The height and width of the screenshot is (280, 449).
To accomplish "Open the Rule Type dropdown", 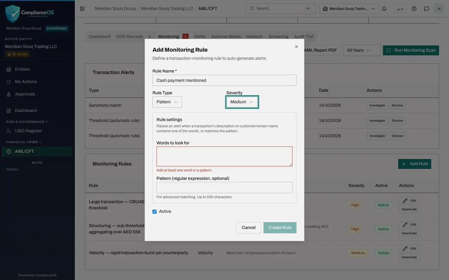I will [167, 102].
